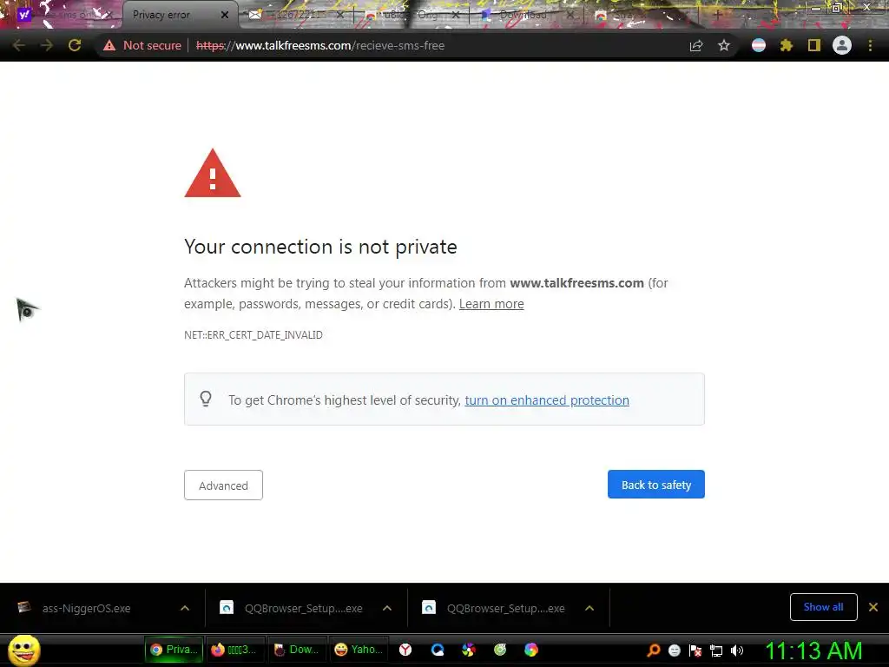889x667 pixels.
Task: Click the lightbulb tip icon
Action: coord(206,399)
